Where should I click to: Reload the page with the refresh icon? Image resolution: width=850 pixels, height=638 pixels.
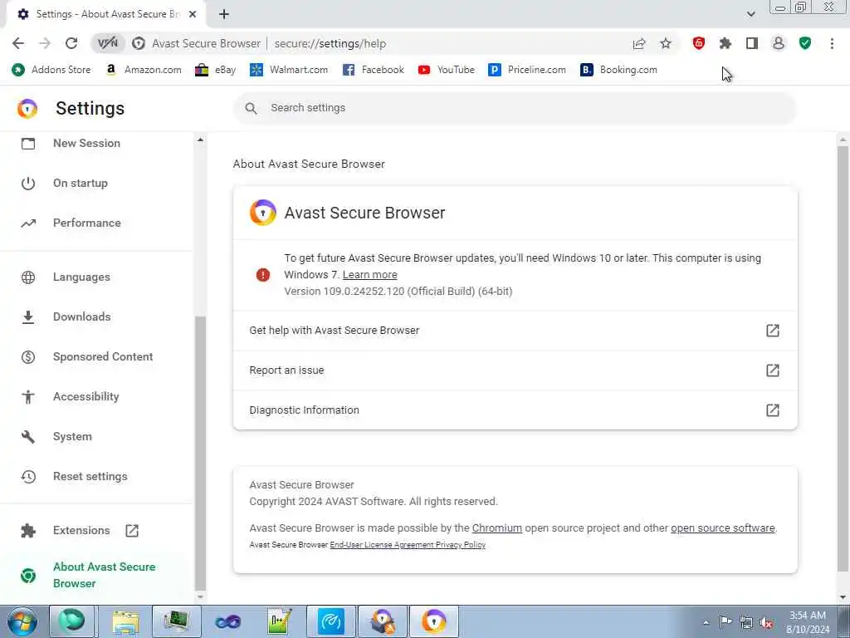(71, 43)
